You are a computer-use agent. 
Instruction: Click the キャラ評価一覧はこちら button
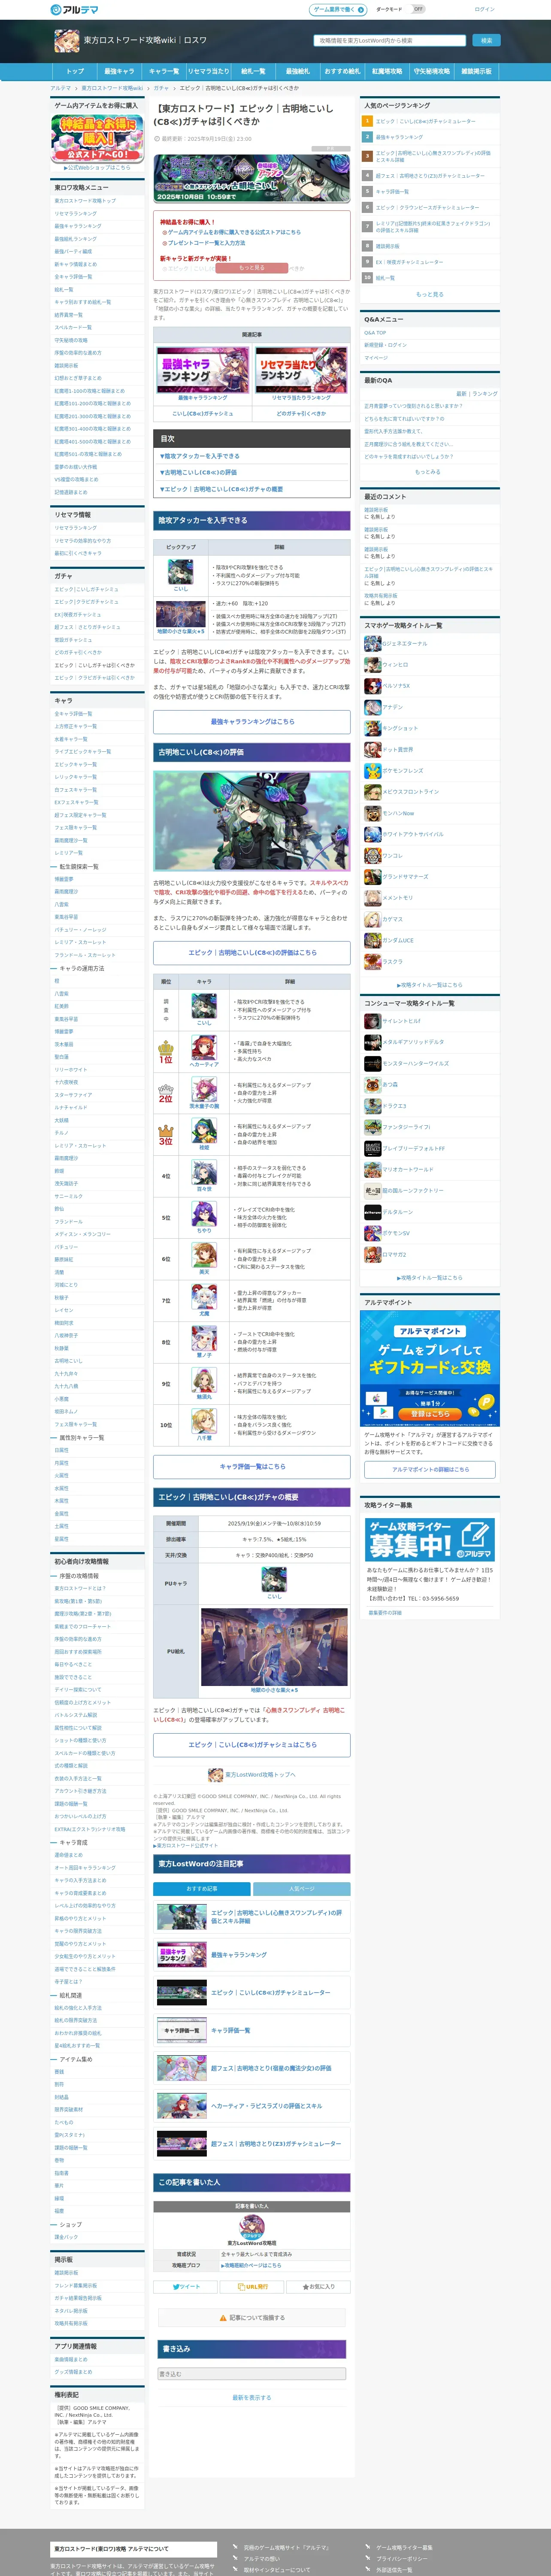click(x=252, y=1466)
